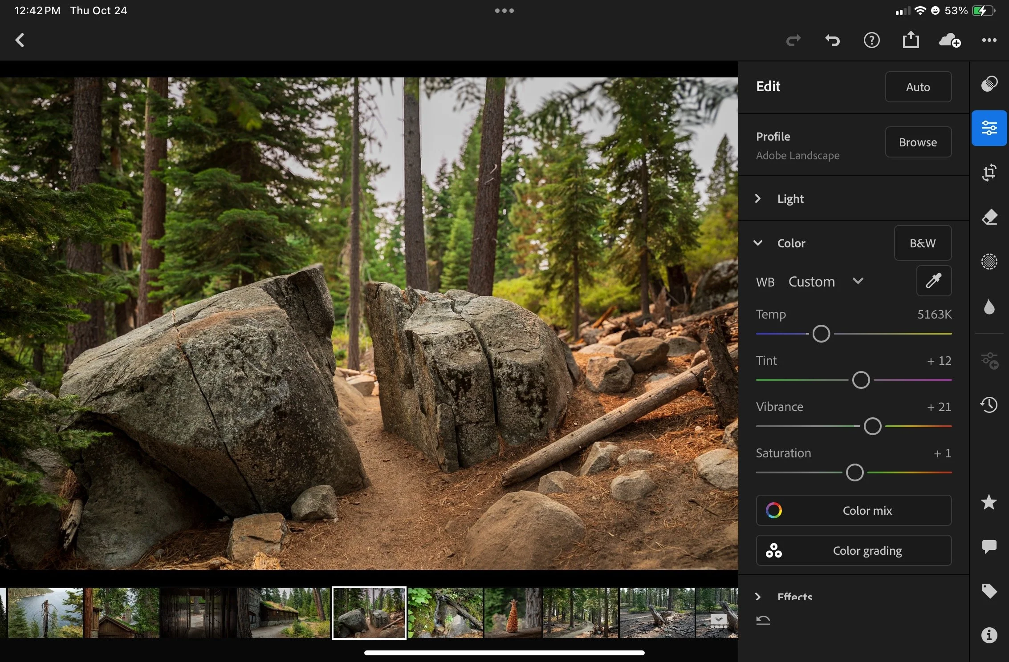Click the Share export icon
The width and height of the screenshot is (1009, 662).
pos(911,40)
